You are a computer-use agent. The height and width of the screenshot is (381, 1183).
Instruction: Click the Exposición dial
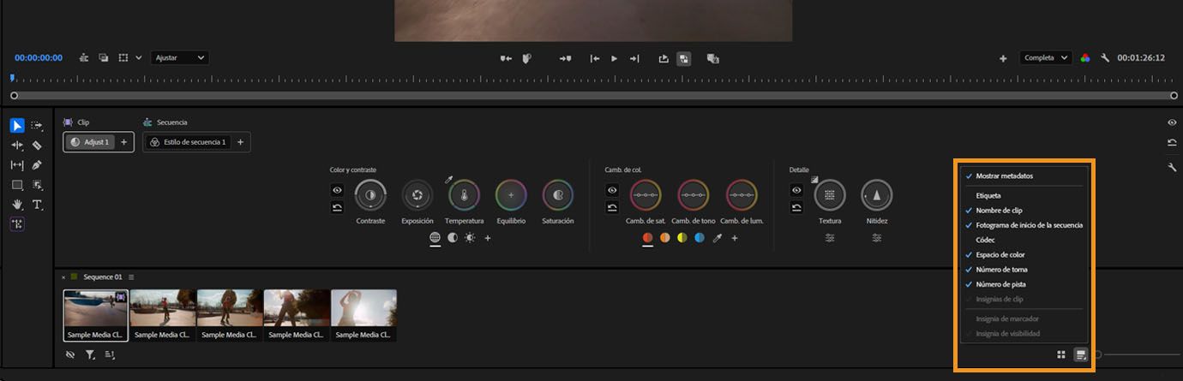click(417, 195)
